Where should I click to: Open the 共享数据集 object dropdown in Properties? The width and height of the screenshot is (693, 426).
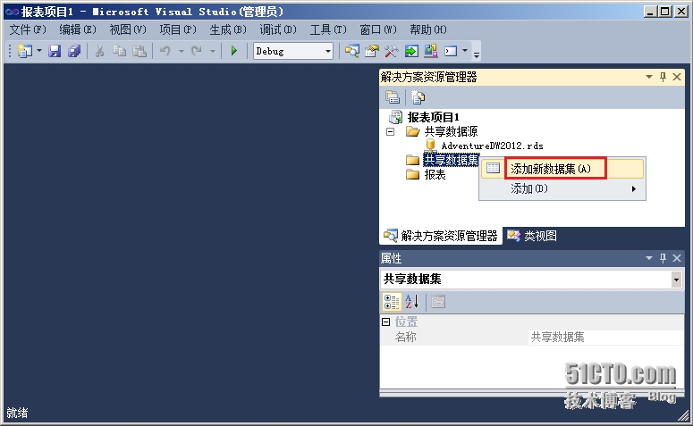point(676,279)
